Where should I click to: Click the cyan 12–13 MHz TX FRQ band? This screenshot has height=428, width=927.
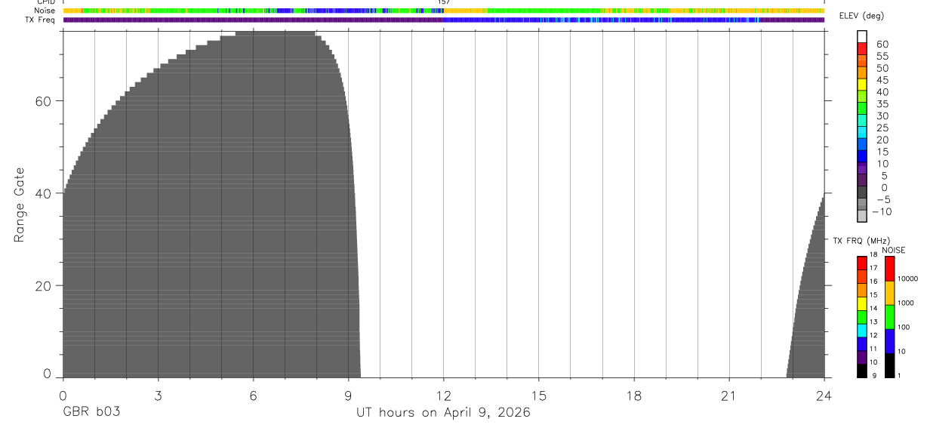click(x=861, y=331)
